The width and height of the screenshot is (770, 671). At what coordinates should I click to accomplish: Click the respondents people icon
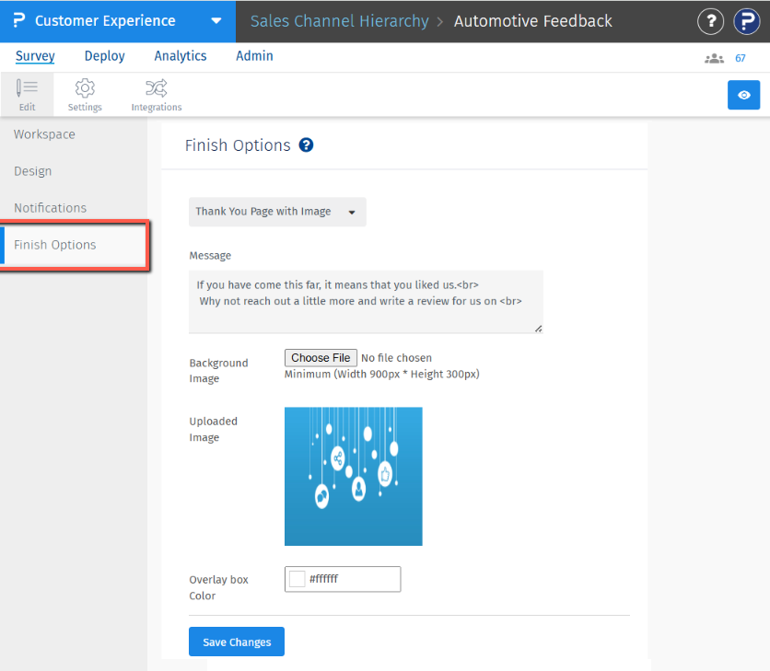pos(714,58)
